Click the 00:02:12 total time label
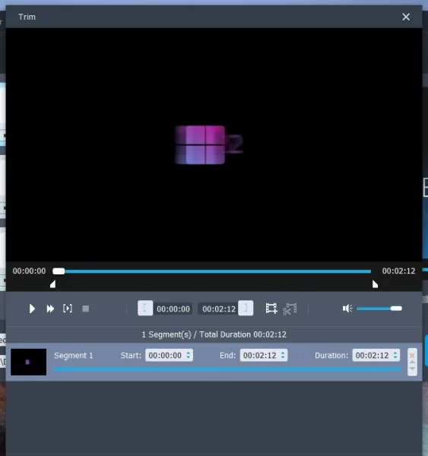 point(398,271)
